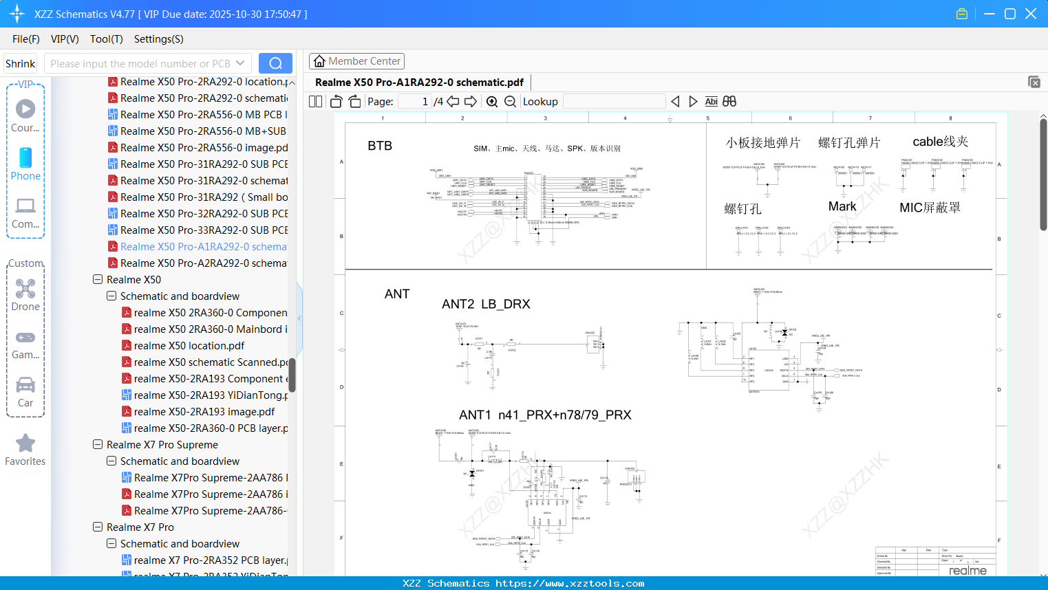Find next lookup match
Image resolution: width=1048 pixels, height=590 pixels.
tap(693, 102)
